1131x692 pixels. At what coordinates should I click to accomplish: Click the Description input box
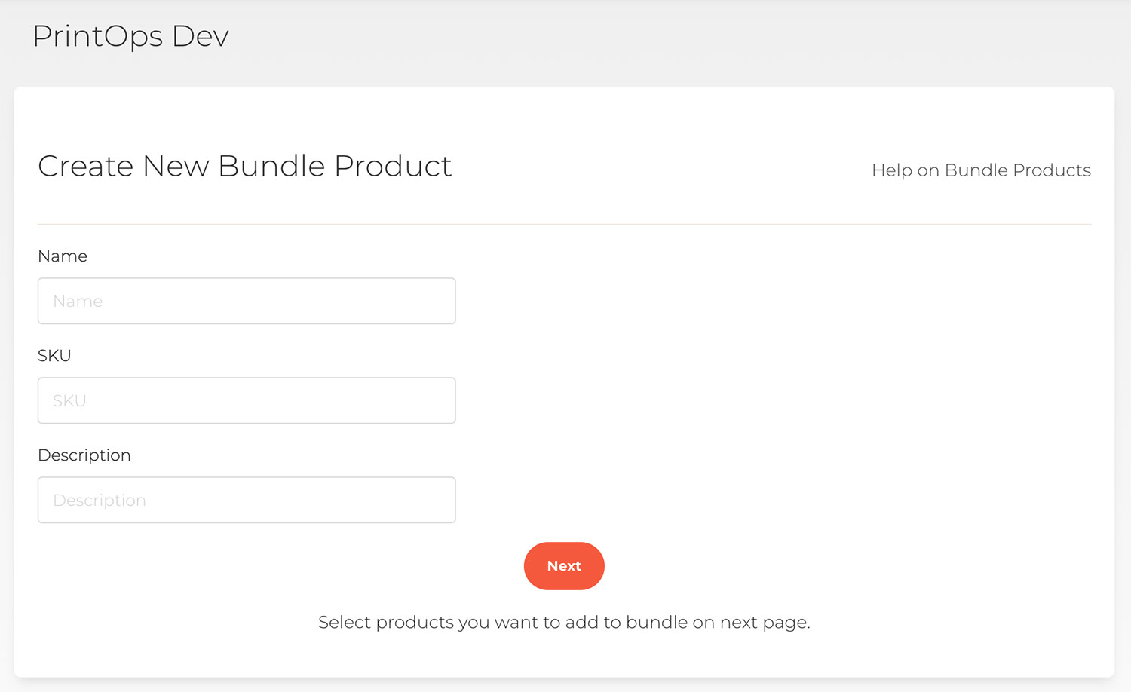(x=247, y=500)
